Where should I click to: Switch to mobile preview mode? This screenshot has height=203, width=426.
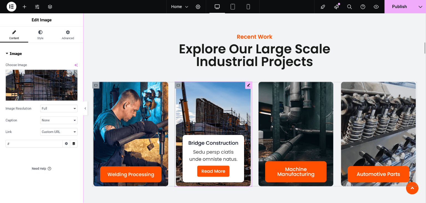point(248,7)
